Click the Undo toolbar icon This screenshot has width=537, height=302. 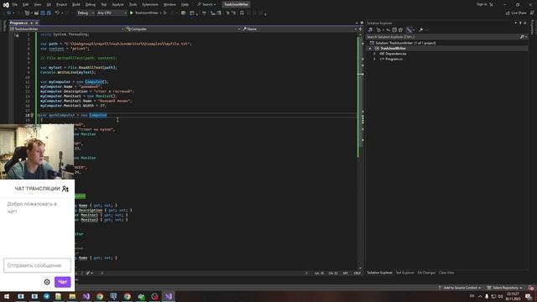coord(57,13)
